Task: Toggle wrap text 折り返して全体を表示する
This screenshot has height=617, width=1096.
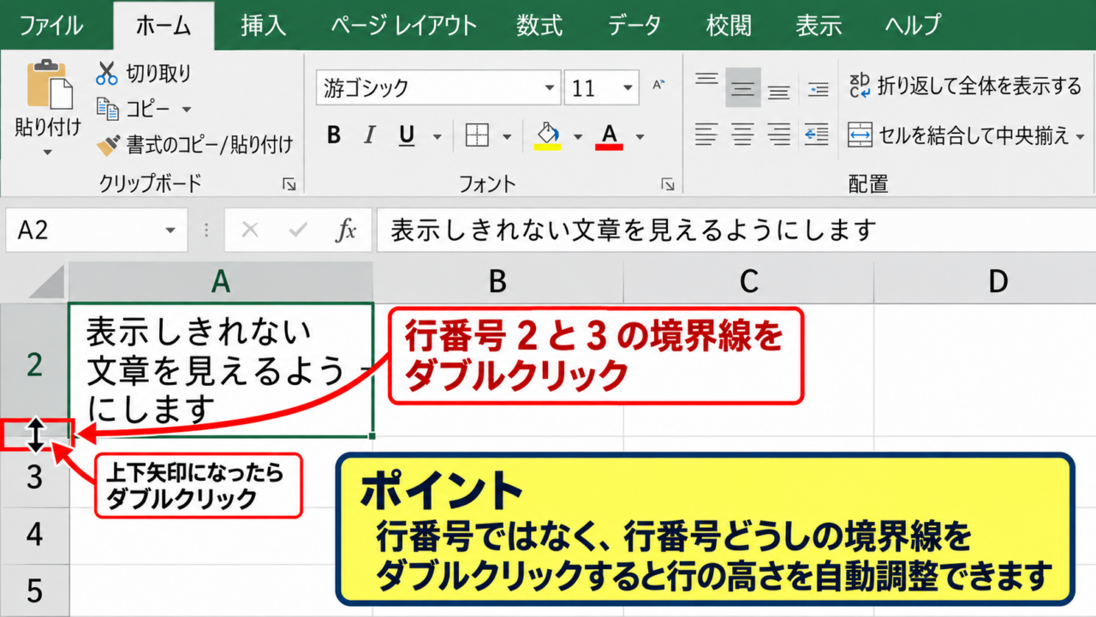Action: 965,86
